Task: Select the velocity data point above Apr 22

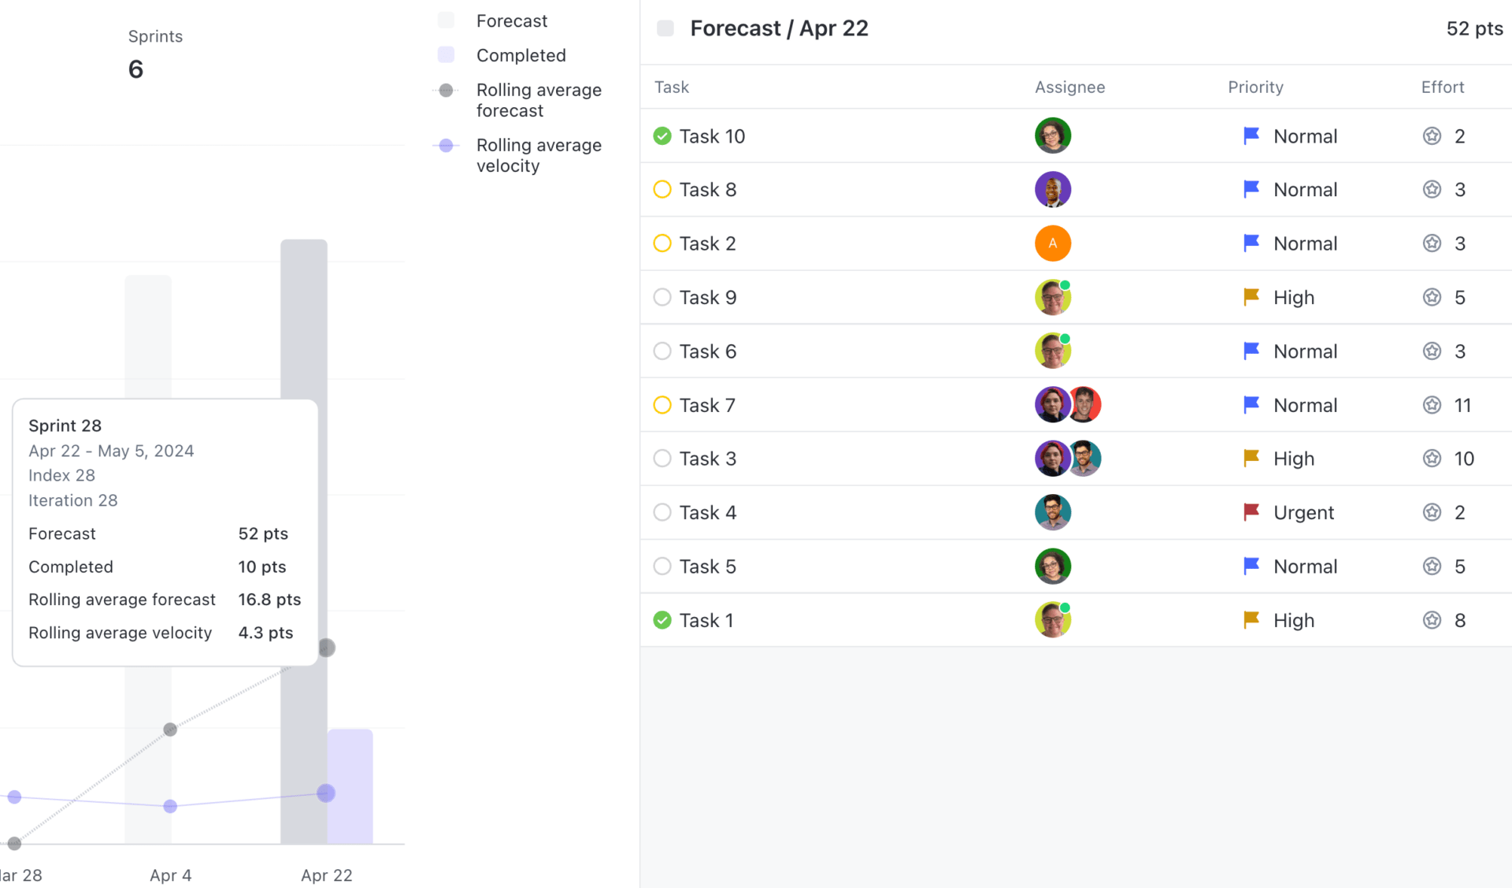Action: click(x=326, y=793)
